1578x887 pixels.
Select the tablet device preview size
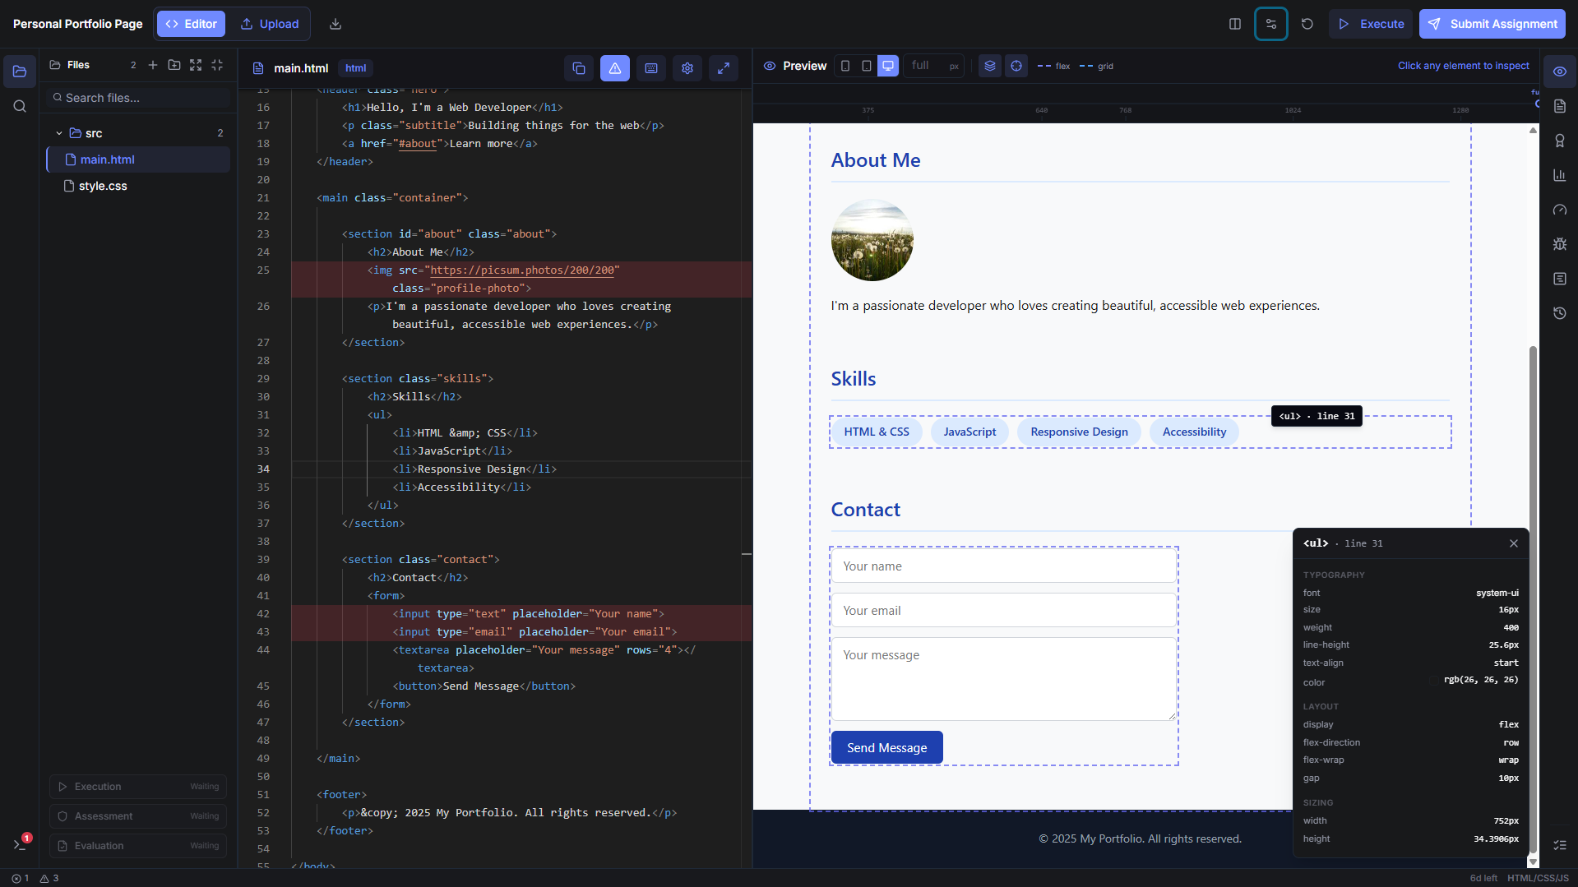[867, 66]
